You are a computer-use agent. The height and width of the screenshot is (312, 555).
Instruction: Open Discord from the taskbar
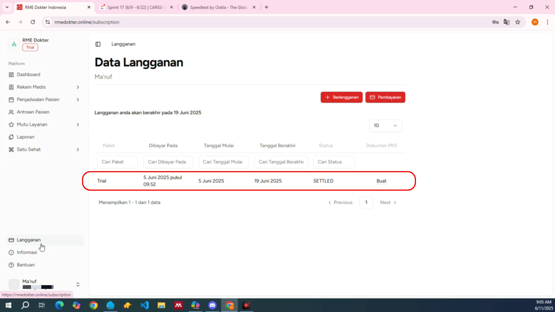(212, 305)
